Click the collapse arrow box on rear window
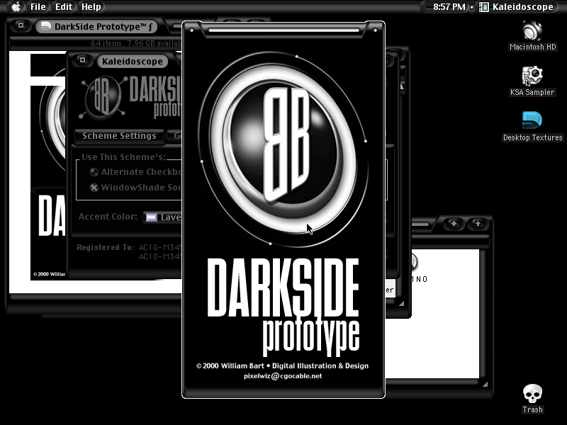567x425 pixels. tap(478, 224)
